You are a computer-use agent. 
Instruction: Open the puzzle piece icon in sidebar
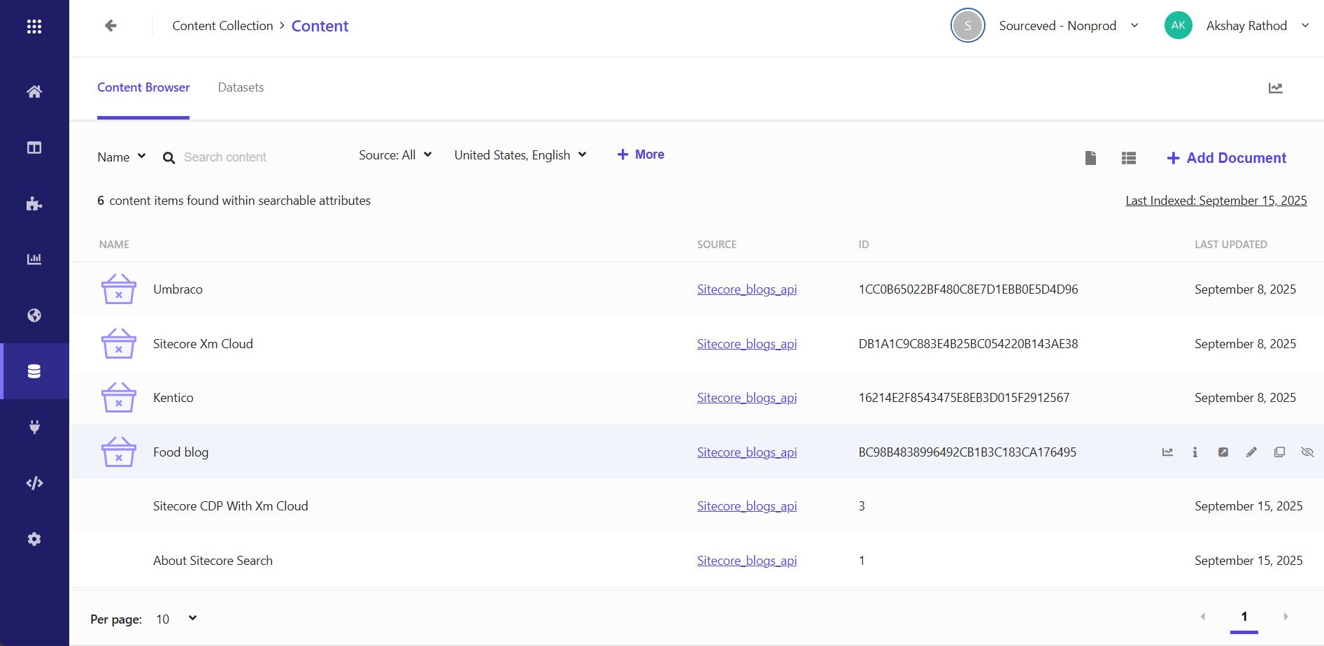34,204
